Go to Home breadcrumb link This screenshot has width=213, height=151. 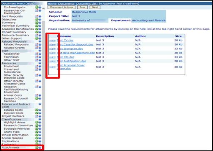[52, 4]
